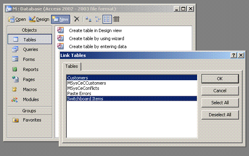Click the Database window title icon
This screenshot has height=156, width=249.
coord(8,9)
